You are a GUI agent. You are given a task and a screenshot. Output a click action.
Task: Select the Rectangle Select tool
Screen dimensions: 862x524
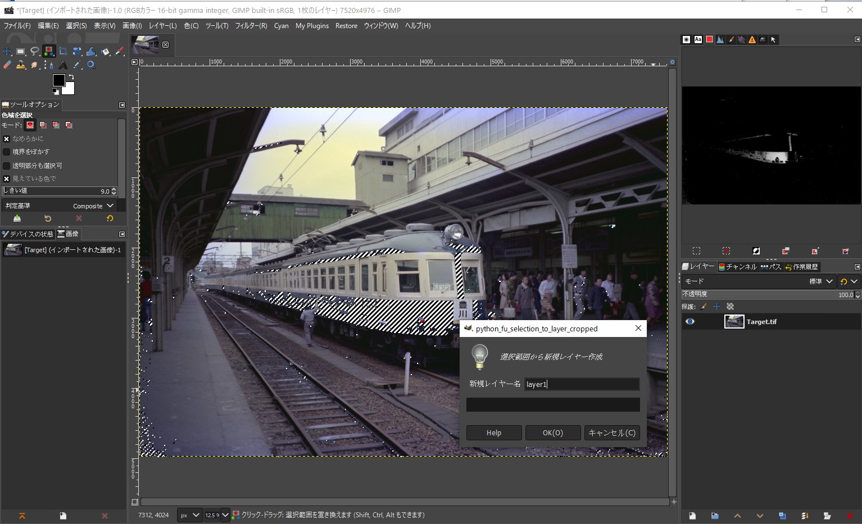[21, 52]
